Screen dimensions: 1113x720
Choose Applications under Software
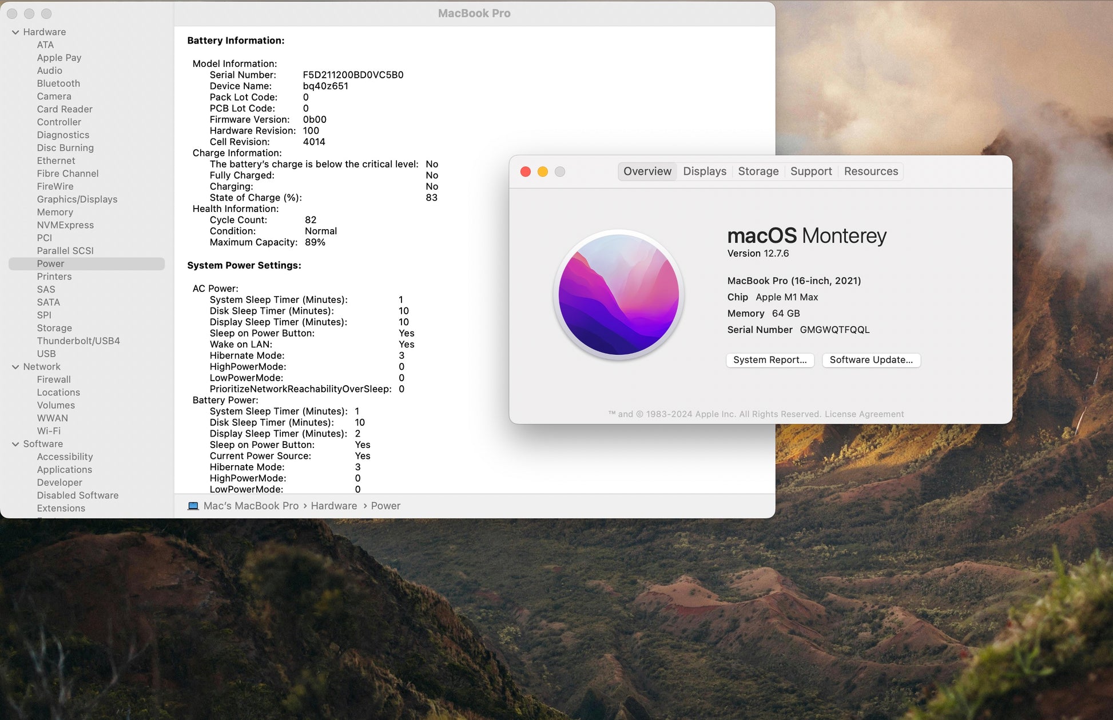click(x=65, y=470)
